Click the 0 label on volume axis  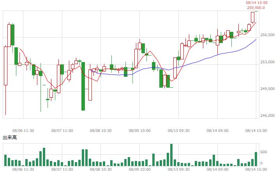coord(261,163)
